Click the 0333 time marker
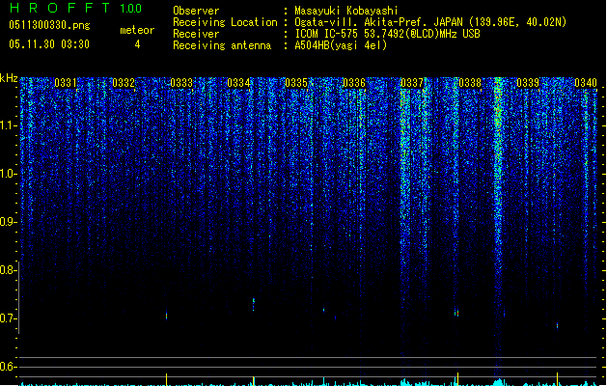This screenshot has width=607, height=386. (x=181, y=83)
